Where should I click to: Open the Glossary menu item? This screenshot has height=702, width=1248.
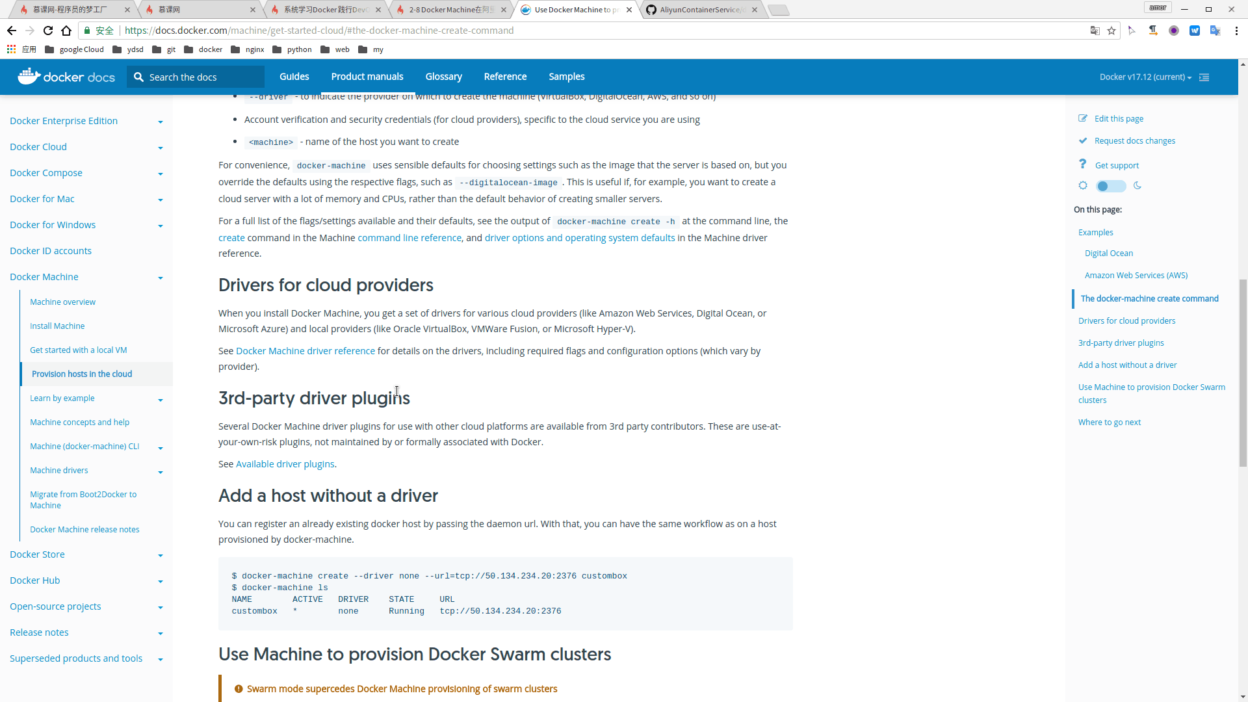click(444, 77)
